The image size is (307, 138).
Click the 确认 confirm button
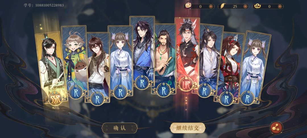click(x=119, y=128)
